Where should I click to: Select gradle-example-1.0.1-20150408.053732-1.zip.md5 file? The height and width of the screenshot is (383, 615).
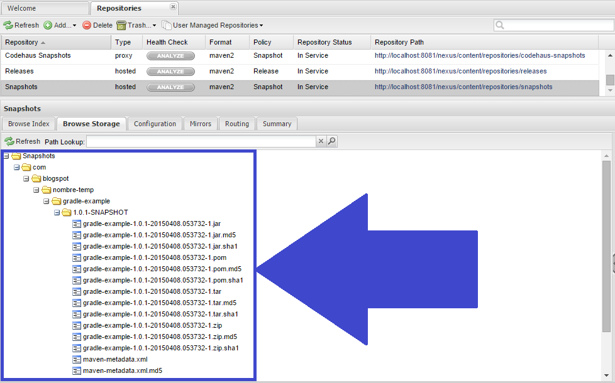tap(160, 337)
